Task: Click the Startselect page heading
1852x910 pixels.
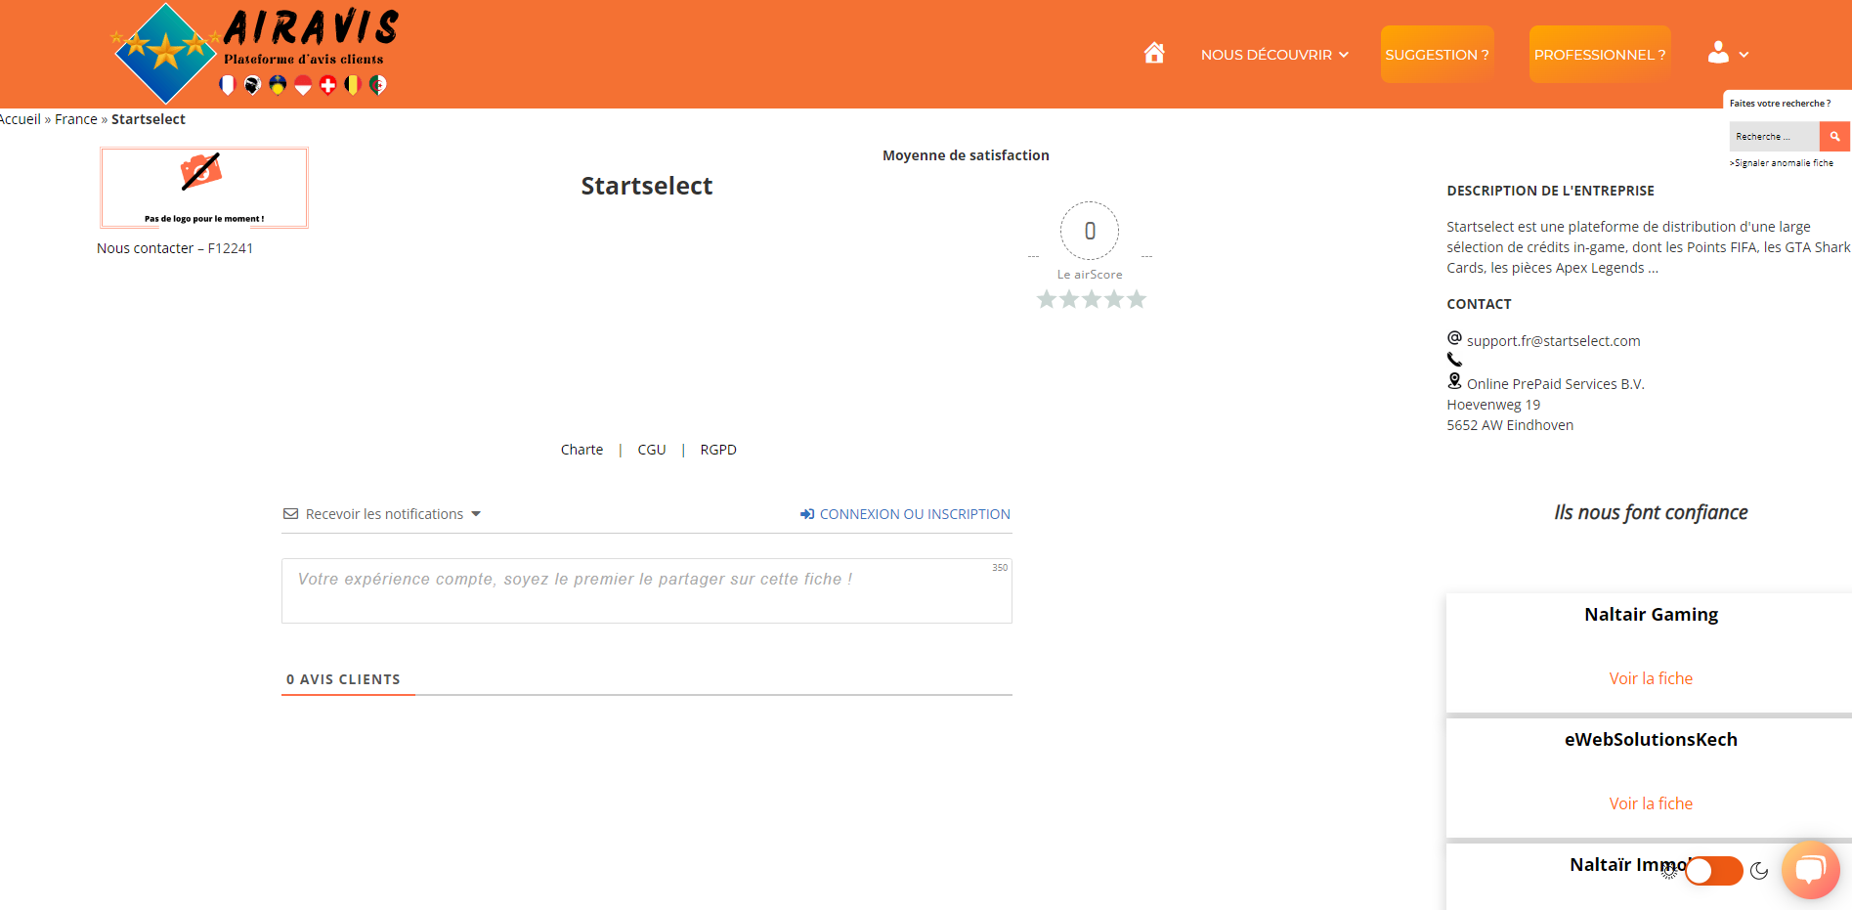Action: tap(647, 186)
